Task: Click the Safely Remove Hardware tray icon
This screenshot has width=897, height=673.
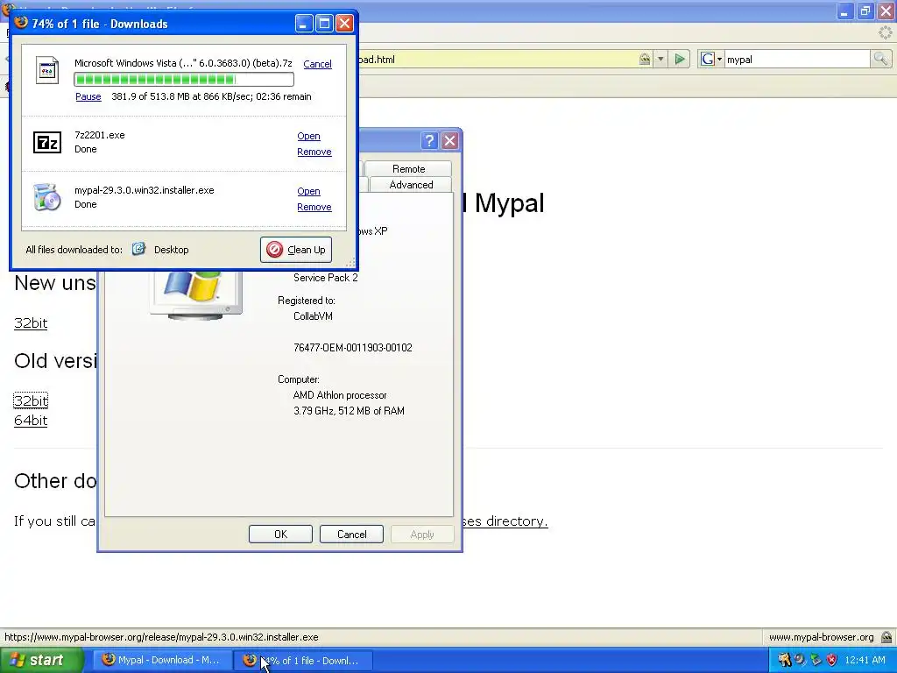Action: pyautogui.click(x=816, y=660)
